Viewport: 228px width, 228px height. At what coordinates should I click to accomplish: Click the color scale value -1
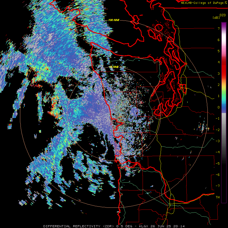coord(218,119)
